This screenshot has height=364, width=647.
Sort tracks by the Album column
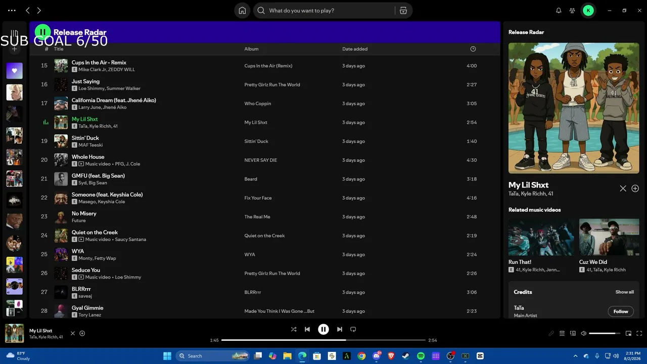(251, 49)
